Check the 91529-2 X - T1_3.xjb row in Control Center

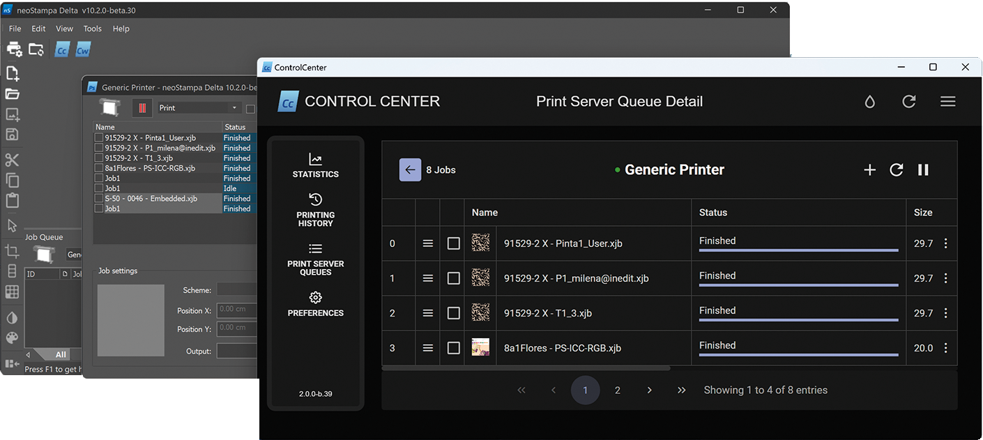[x=453, y=313]
